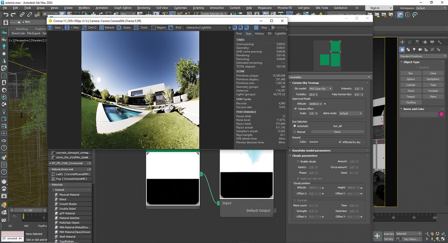
Task: Toggle the Volume effect checkbox
Action: (296, 109)
